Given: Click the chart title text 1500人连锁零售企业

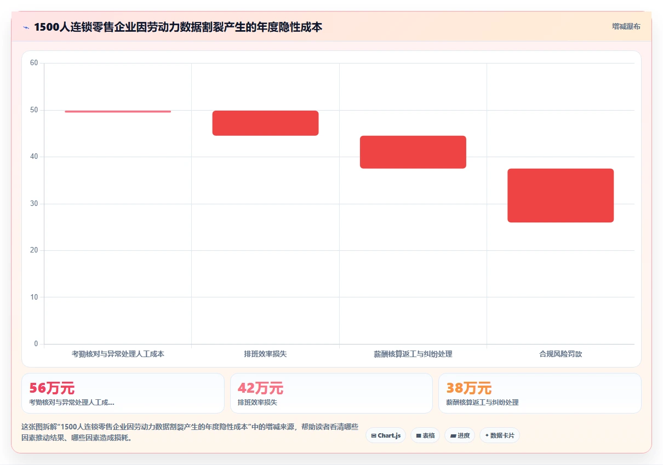Looking at the screenshot, I should [178, 27].
